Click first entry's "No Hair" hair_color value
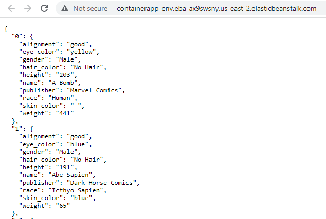 click(87, 67)
